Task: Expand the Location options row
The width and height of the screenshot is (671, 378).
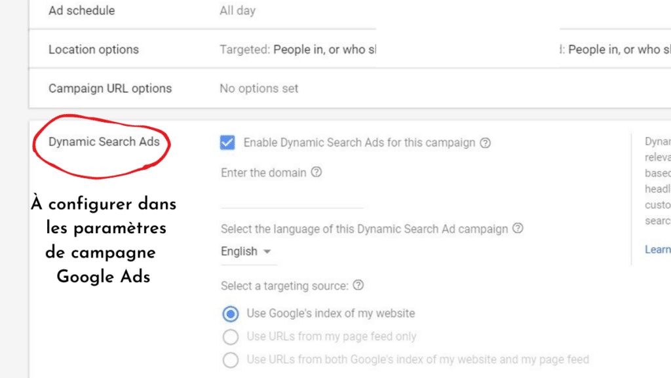Action: point(350,49)
